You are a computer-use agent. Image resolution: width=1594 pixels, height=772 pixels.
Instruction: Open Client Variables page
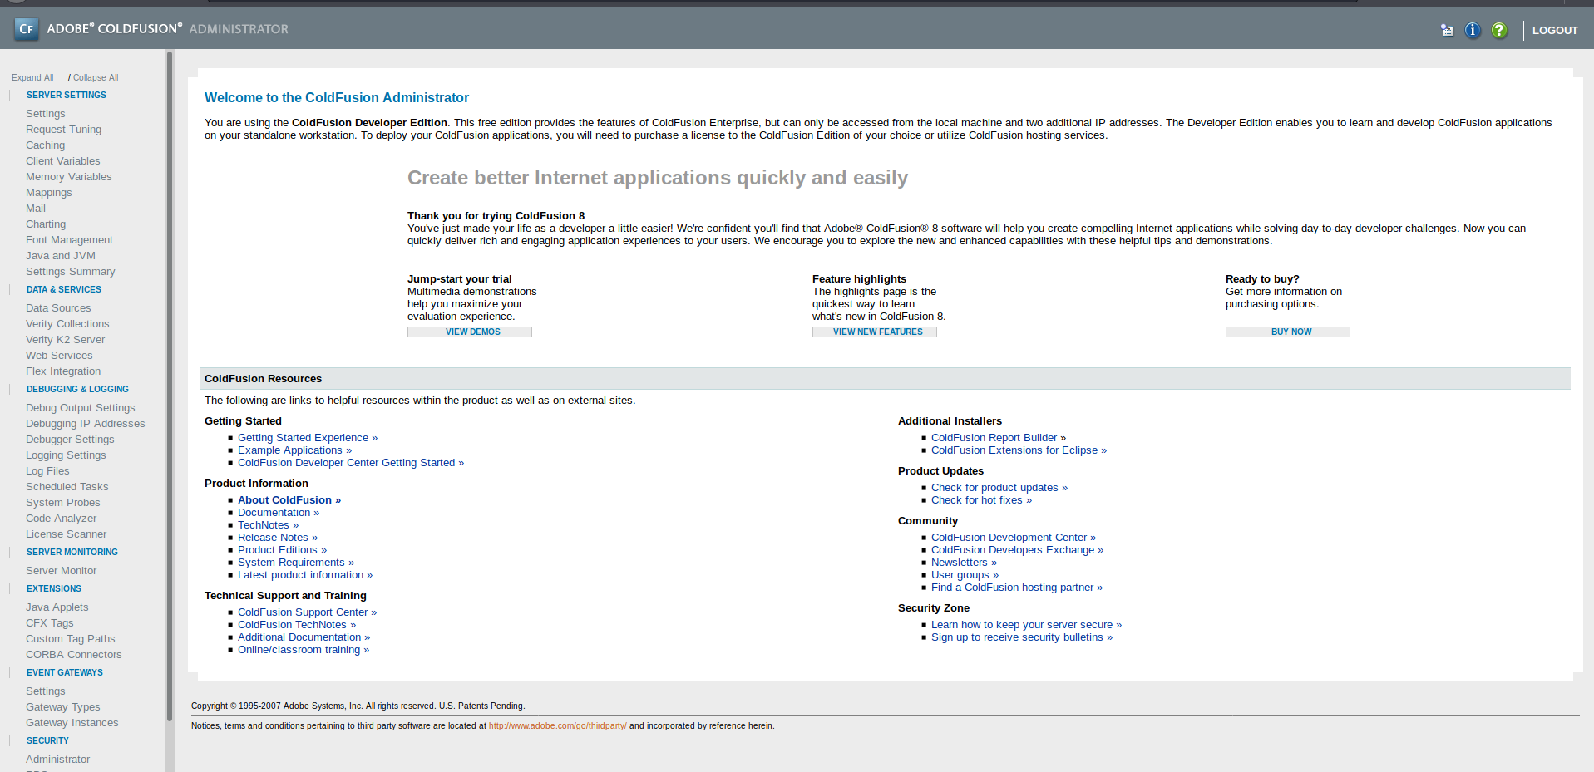tap(62, 161)
